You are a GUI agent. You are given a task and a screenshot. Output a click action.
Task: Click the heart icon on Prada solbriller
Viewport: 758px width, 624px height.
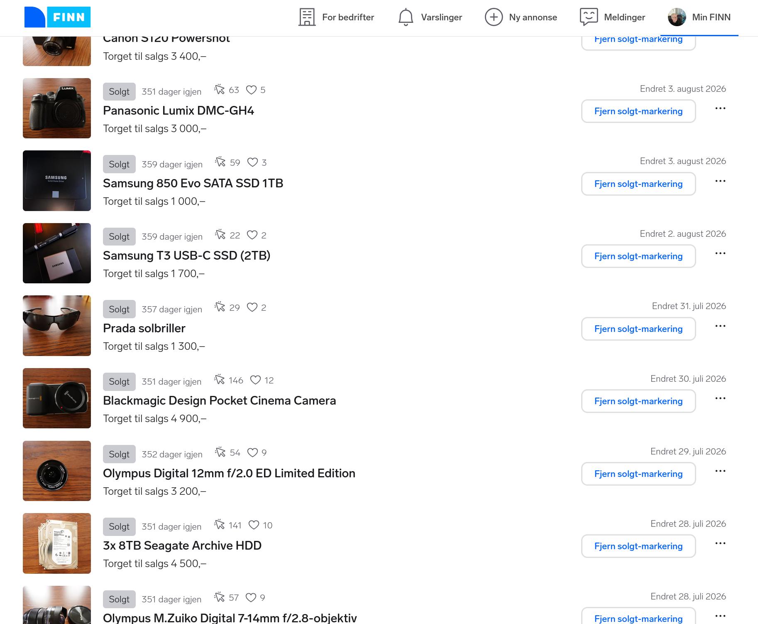pyautogui.click(x=252, y=307)
